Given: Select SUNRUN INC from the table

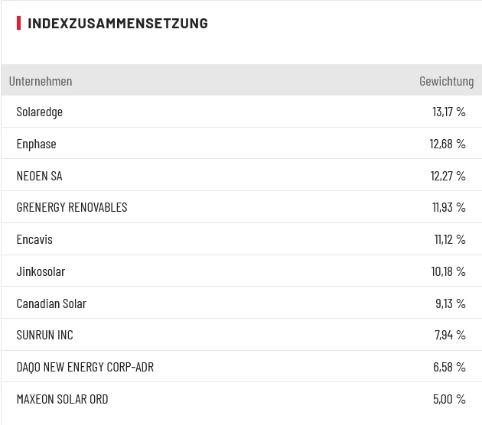Looking at the screenshot, I should coord(45,335).
